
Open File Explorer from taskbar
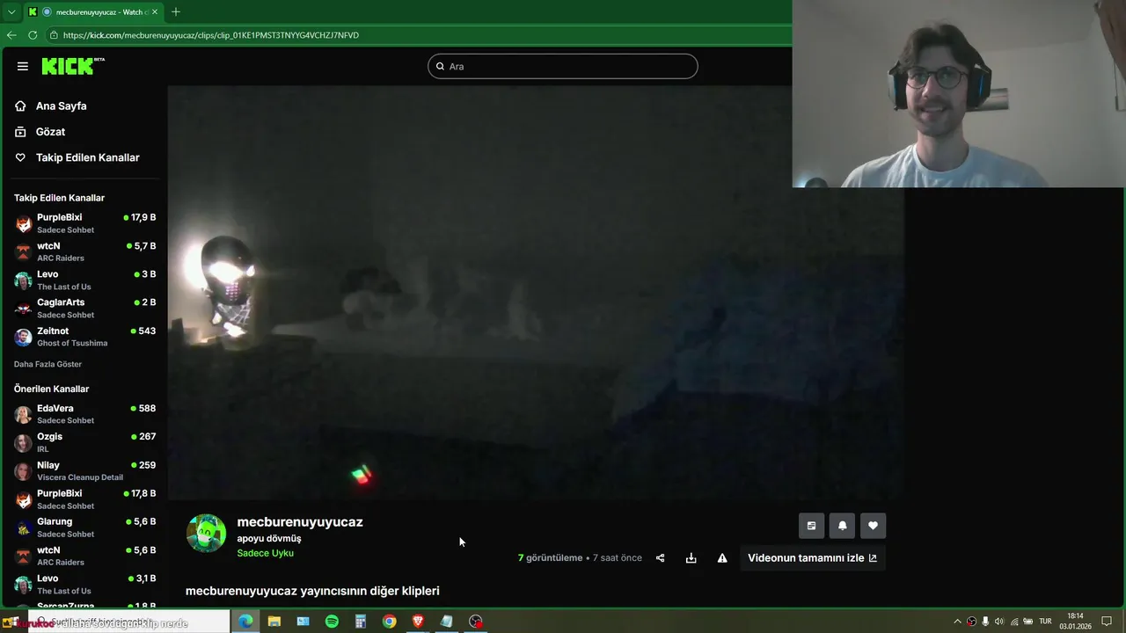coord(274,622)
